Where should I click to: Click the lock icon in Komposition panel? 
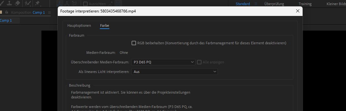(x=7, y=12)
